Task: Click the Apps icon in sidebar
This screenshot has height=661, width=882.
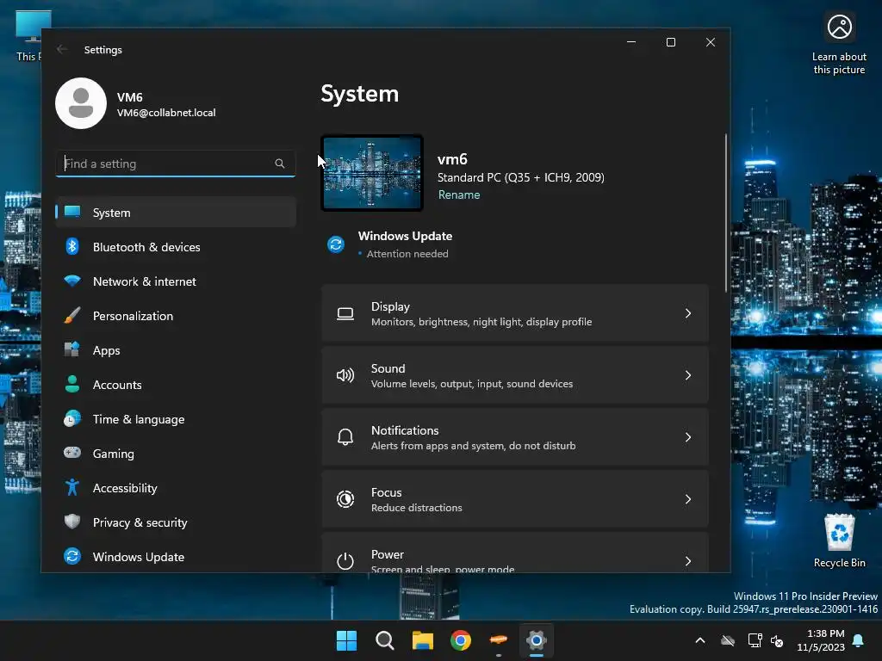Action: click(72, 349)
